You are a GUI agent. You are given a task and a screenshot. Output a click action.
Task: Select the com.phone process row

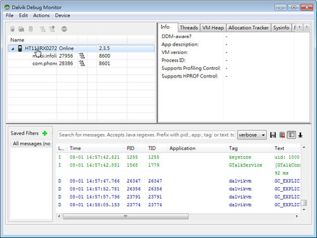pos(81,63)
